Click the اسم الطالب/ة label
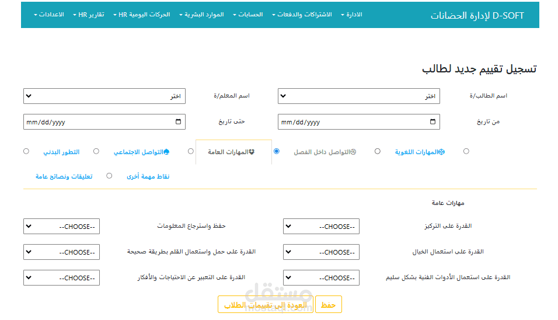 coord(488,96)
